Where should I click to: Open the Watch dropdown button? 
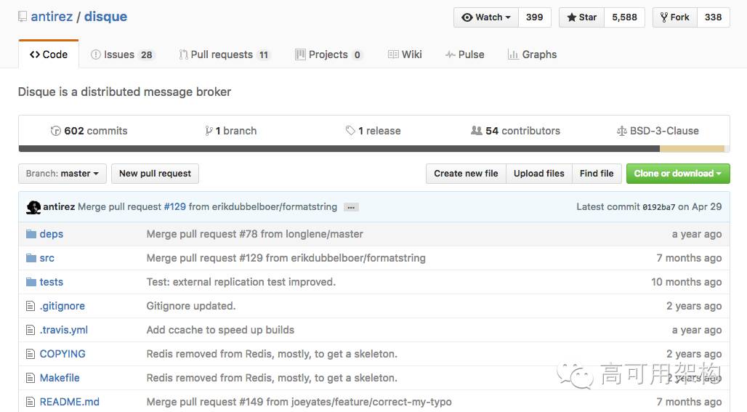pyautogui.click(x=486, y=17)
